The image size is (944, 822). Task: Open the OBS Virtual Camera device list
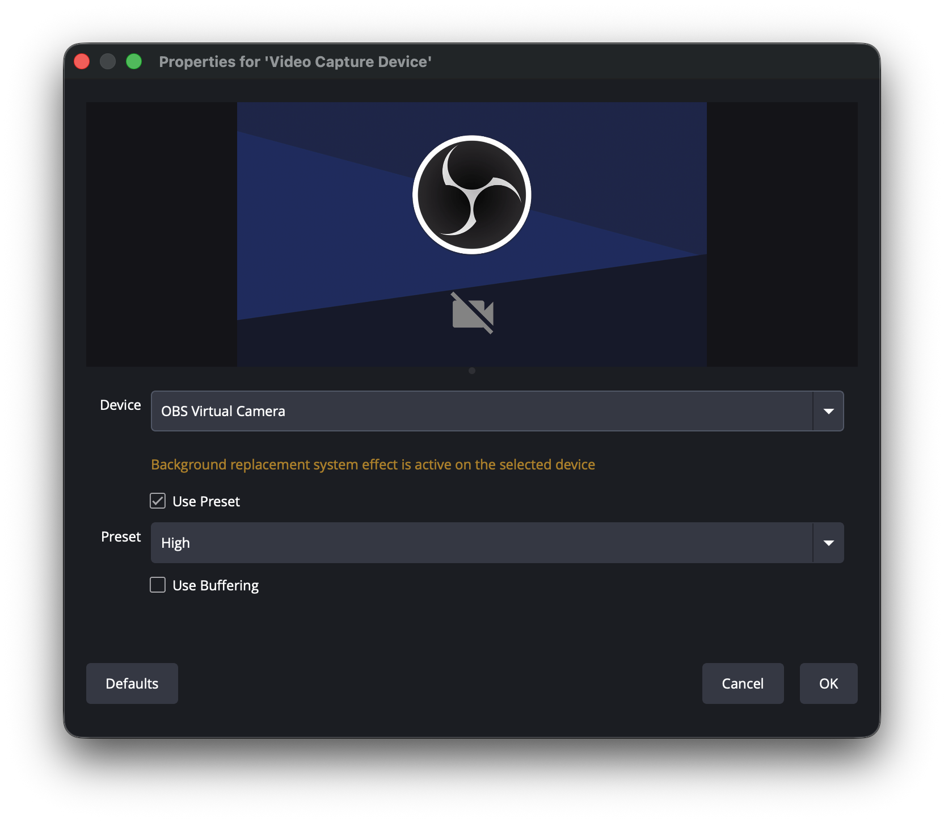(481, 411)
